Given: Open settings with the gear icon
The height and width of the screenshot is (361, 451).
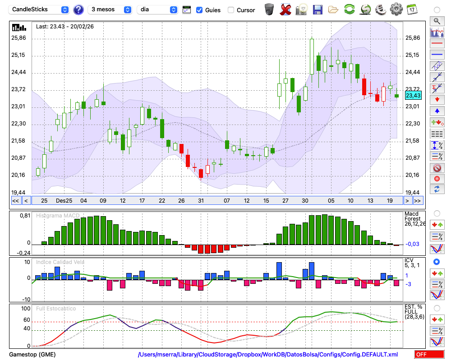Looking at the screenshot, I should click(x=396, y=9).
